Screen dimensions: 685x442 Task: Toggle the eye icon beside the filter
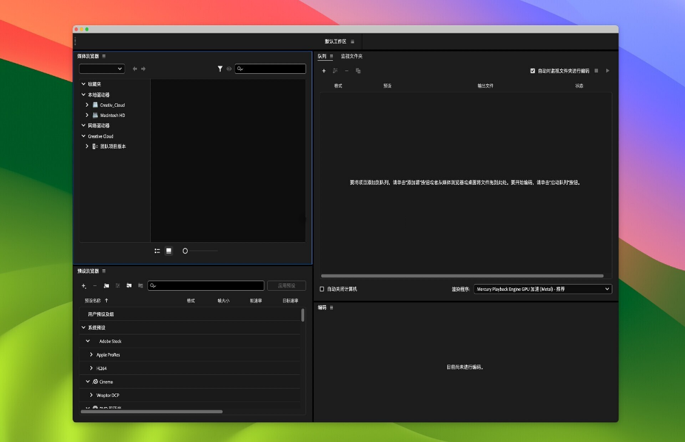click(x=229, y=69)
